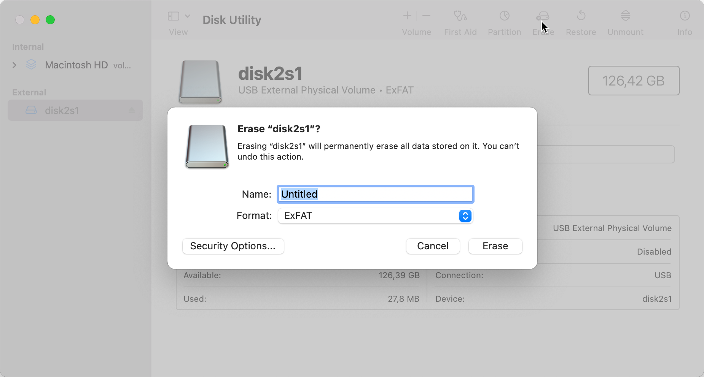The image size is (704, 377).
Task: Open the Info icon in toolbar
Action: tap(685, 16)
